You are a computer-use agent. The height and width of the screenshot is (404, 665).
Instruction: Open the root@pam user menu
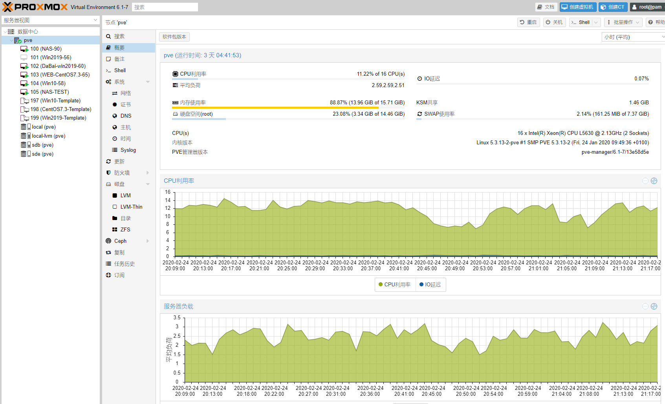[647, 7]
